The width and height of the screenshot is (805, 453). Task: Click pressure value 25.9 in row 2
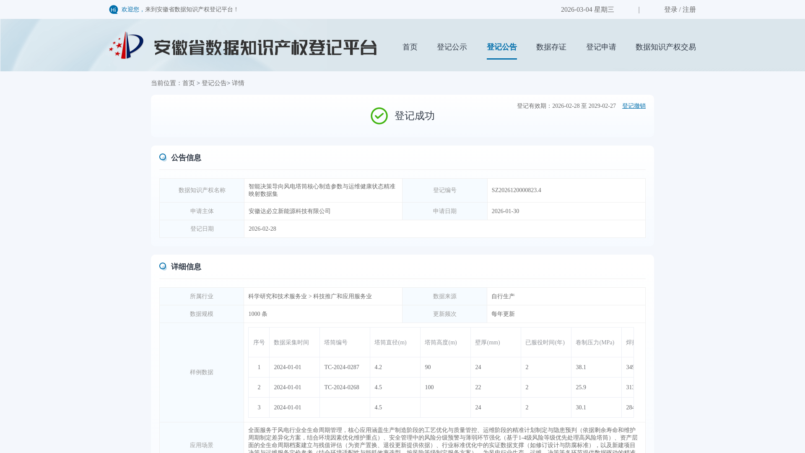tap(581, 388)
